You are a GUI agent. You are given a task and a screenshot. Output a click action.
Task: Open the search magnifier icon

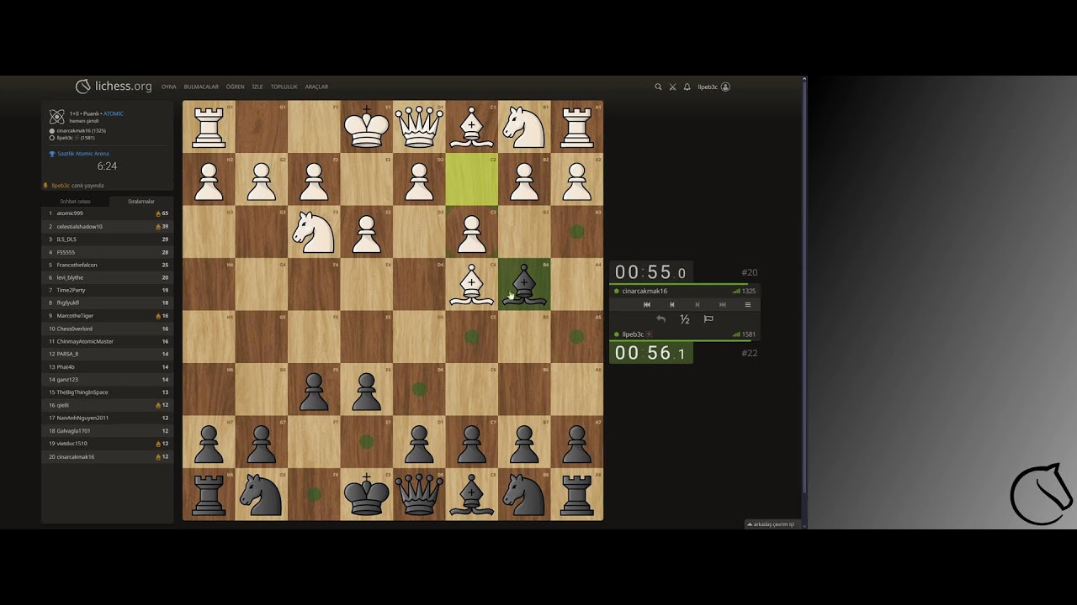658,87
